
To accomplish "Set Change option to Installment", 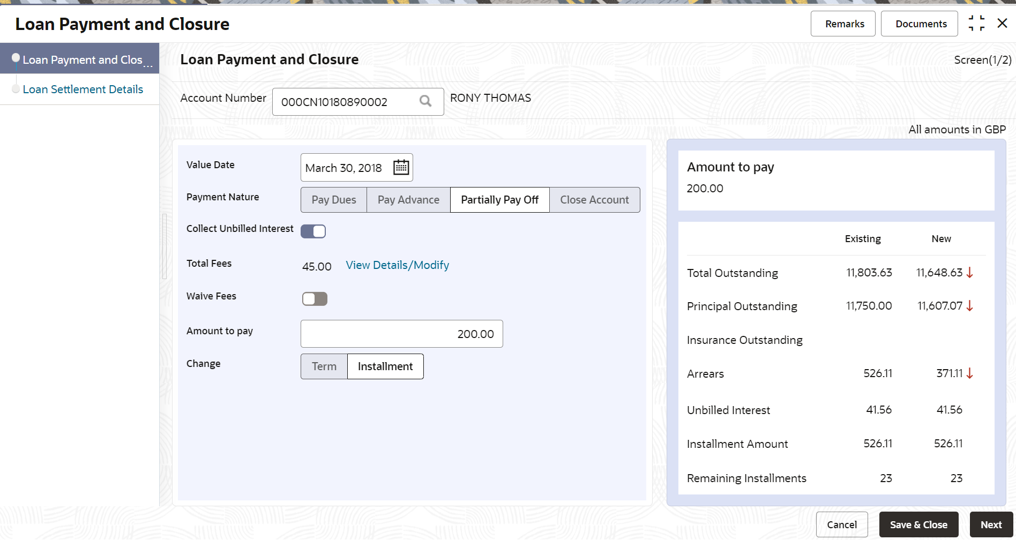I will (385, 366).
